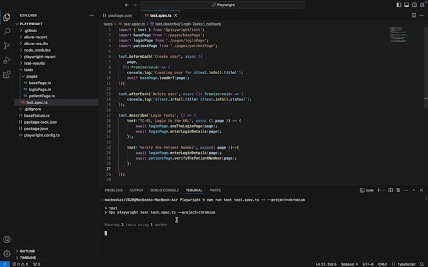Click the Spaces: 4 indentation status item
This screenshot has width=428, height=267.
[x=349, y=264]
